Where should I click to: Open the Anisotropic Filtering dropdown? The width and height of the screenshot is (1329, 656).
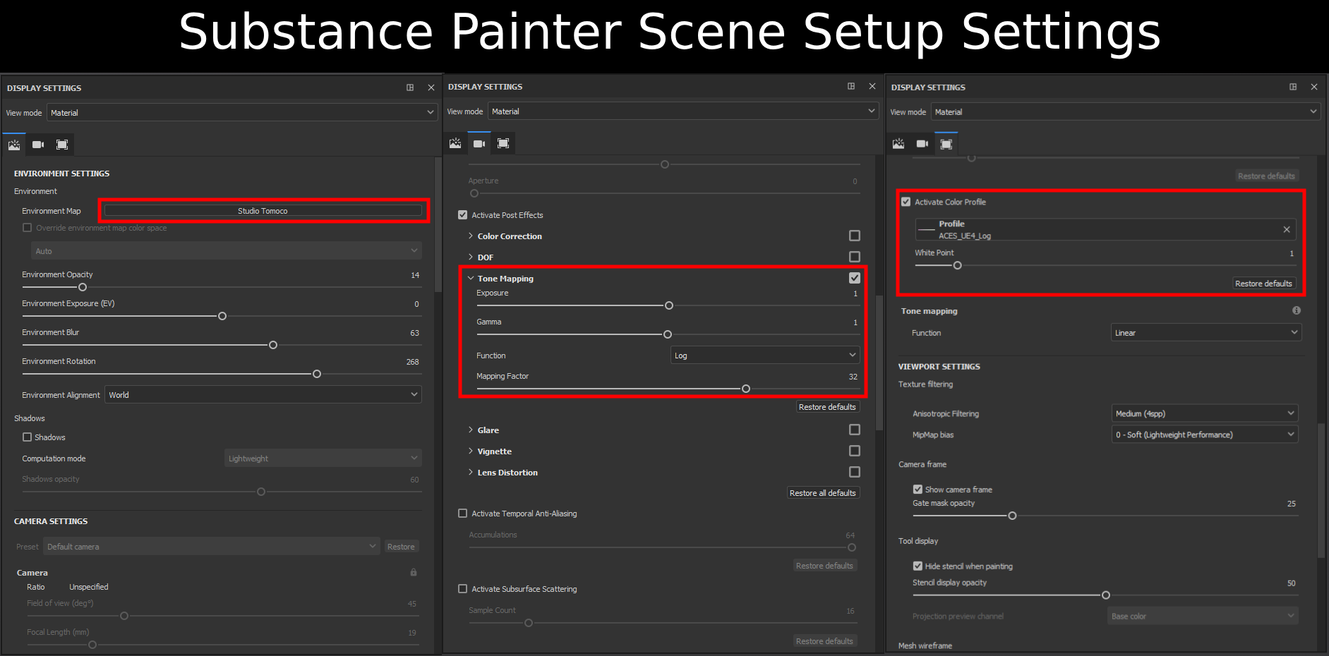[1204, 413]
